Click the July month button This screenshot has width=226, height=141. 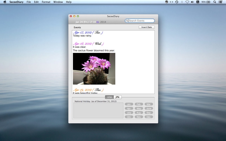click(129, 113)
